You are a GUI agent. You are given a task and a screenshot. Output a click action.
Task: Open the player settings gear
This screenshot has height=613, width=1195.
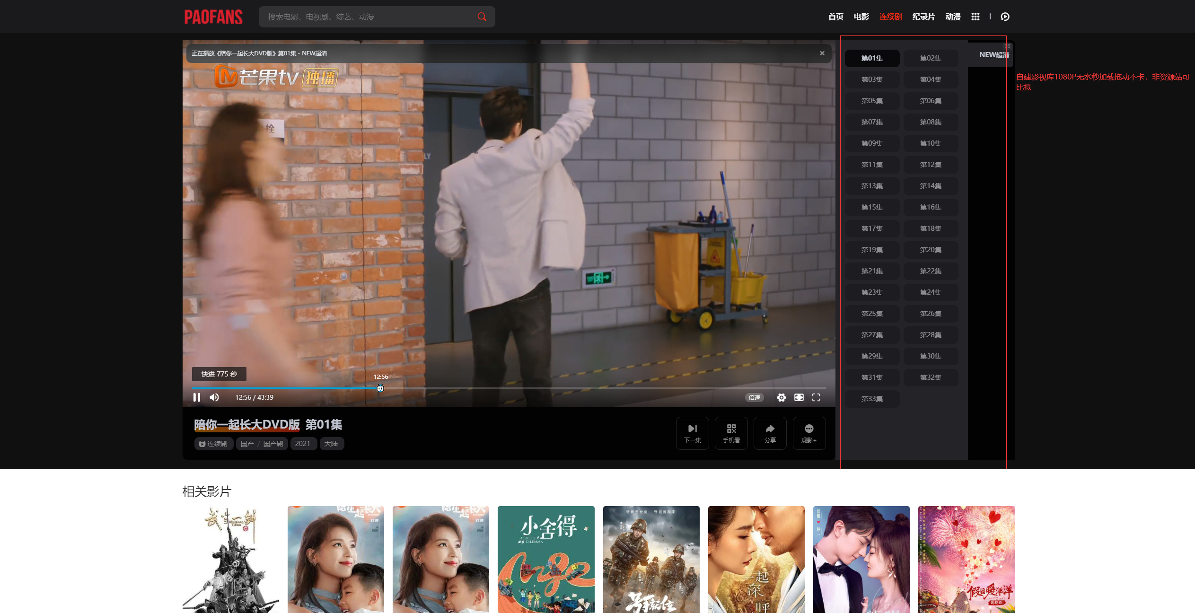pyautogui.click(x=782, y=397)
